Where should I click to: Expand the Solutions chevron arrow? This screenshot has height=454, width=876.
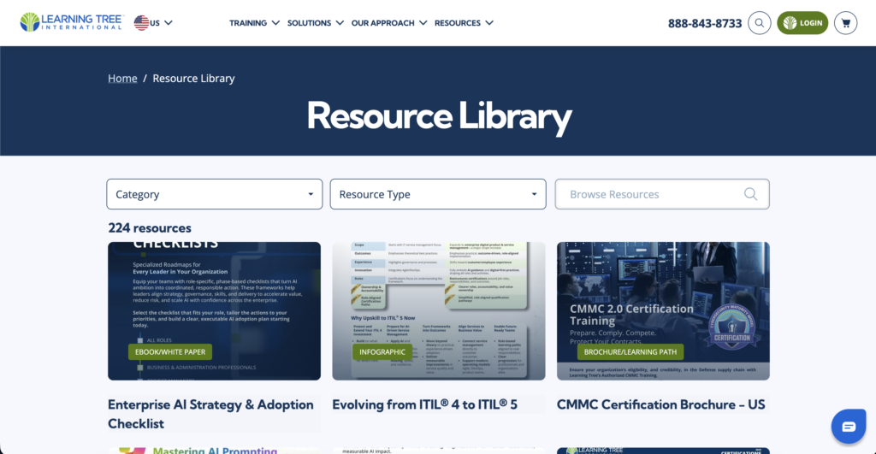[x=340, y=23]
